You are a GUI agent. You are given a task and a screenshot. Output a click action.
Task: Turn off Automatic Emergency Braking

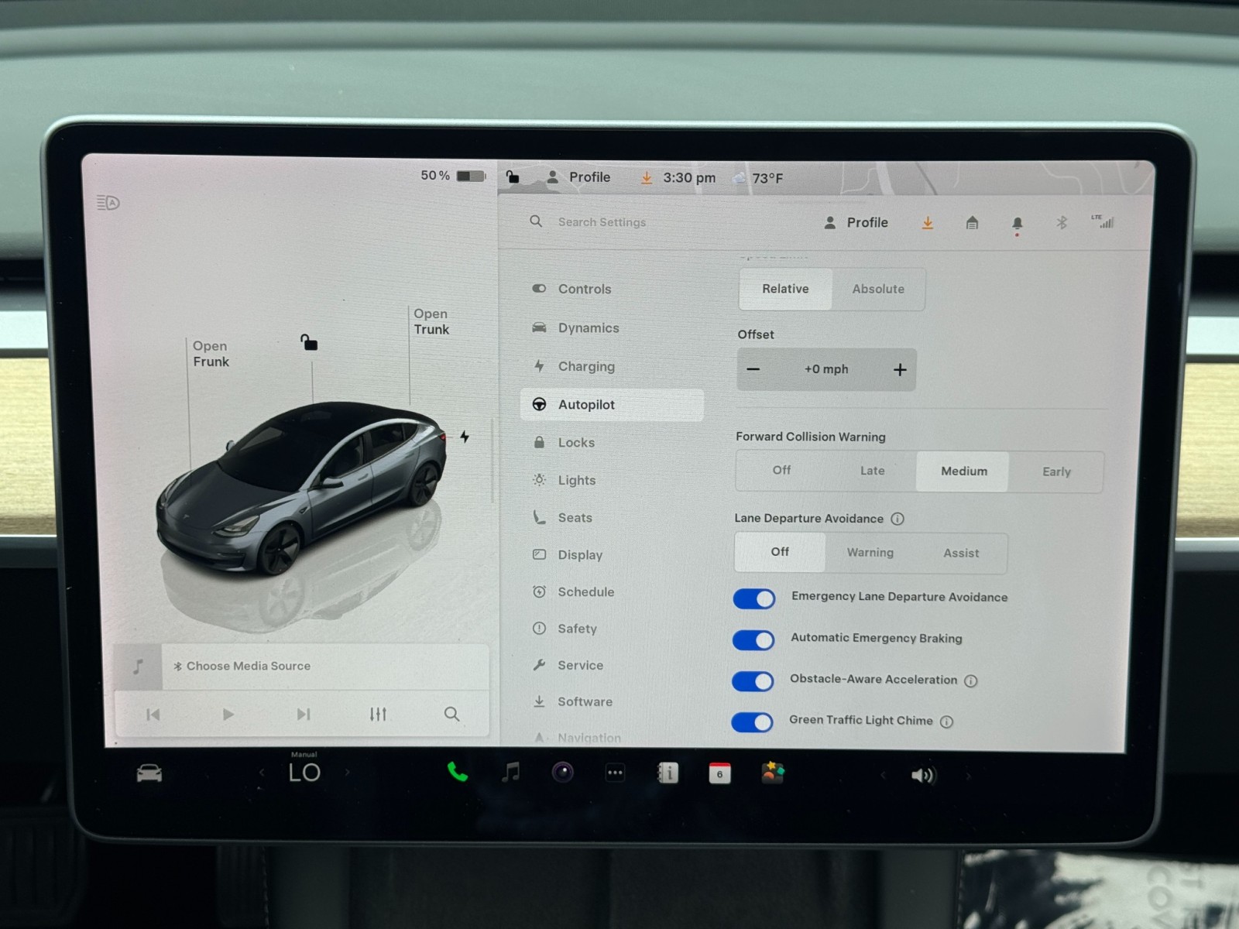click(753, 640)
